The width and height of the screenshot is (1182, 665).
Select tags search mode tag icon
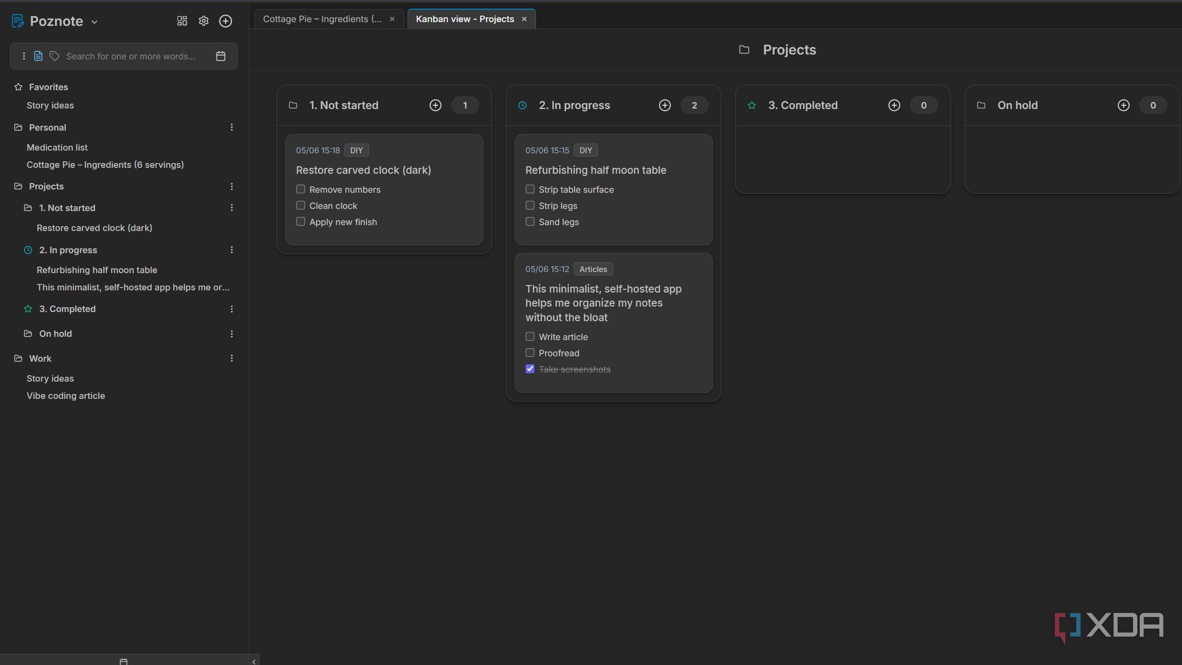(x=55, y=56)
